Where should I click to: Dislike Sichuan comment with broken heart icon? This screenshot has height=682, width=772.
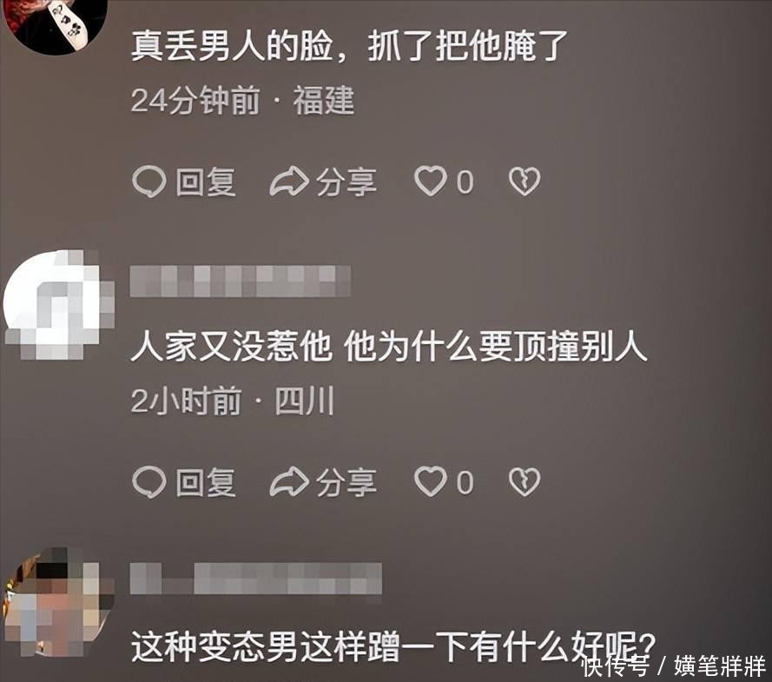[x=525, y=481]
